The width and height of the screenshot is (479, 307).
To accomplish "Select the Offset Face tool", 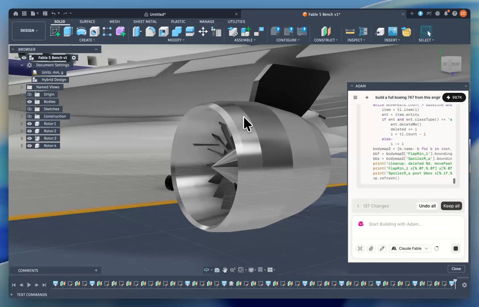I will (190, 31).
